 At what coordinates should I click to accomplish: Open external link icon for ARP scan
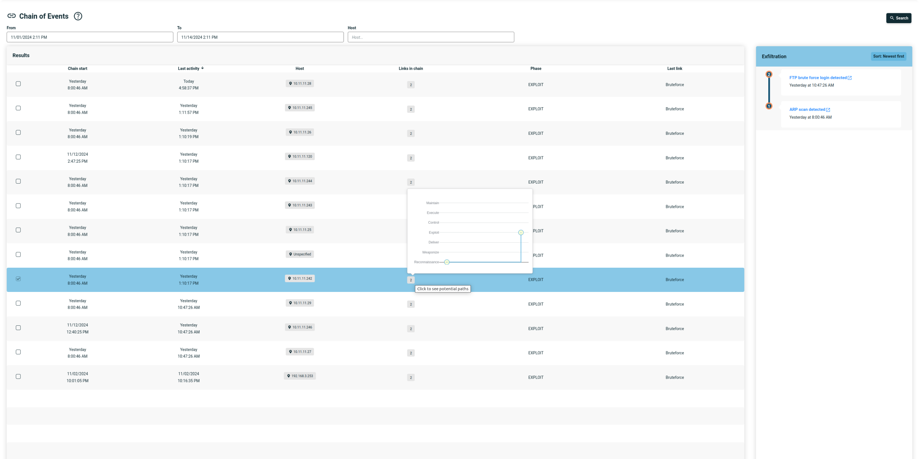click(x=828, y=110)
